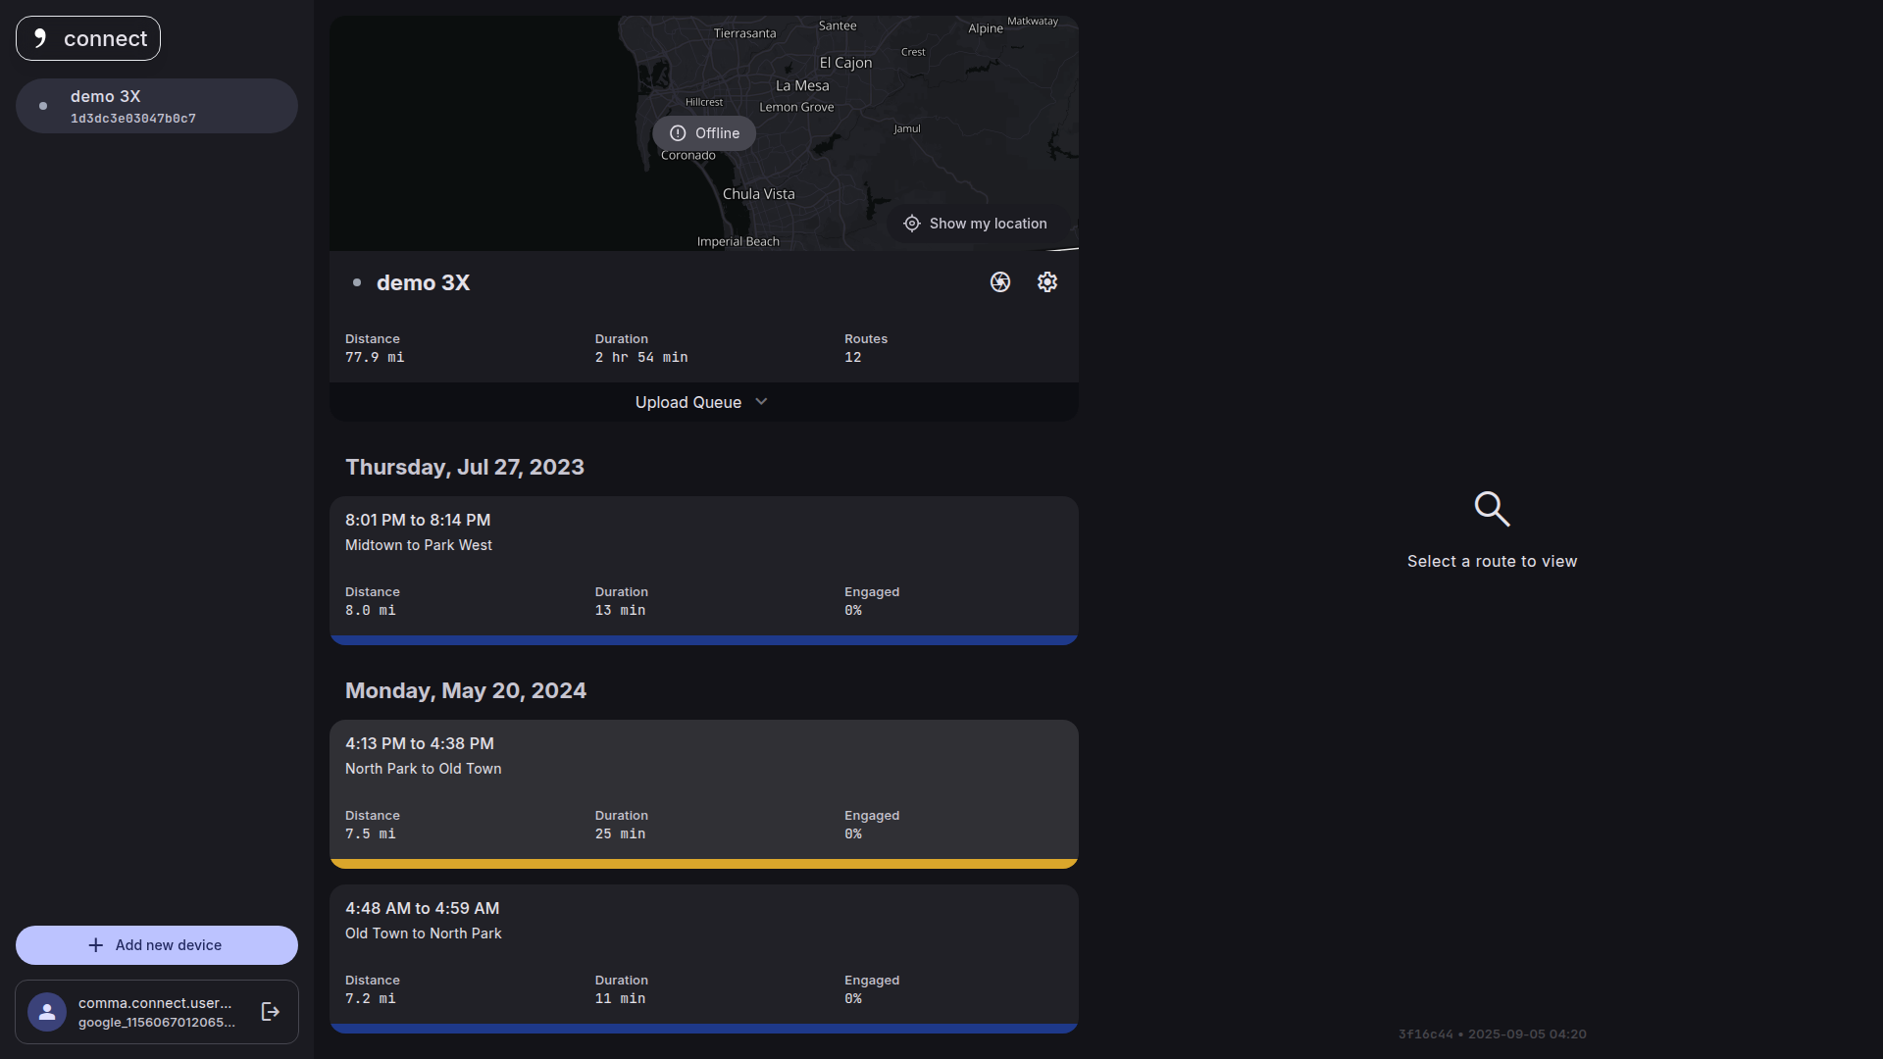Click the crosshair icon in Show my location
The height and width of the screenshot is (1059, 1883).
[911, 224]
